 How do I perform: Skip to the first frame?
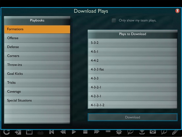pos(51,132)
